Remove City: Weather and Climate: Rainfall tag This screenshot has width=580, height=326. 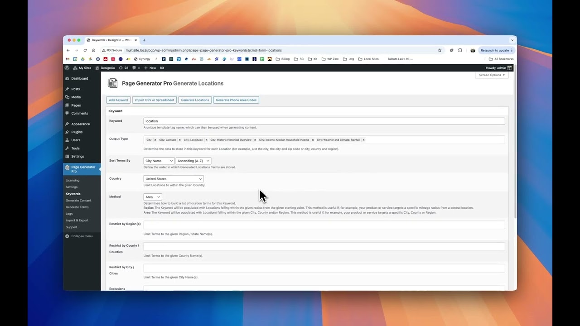pyautogui.click(x=363, y=140)
